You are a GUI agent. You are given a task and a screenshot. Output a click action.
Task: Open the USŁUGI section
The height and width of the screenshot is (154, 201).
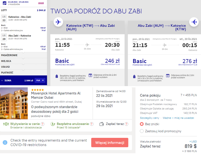click(x=24, y=67)
